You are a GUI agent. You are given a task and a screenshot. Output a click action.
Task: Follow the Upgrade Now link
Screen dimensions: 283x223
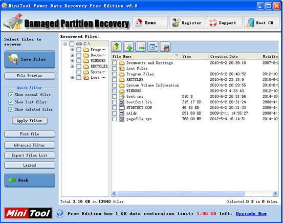click(251, 214)
